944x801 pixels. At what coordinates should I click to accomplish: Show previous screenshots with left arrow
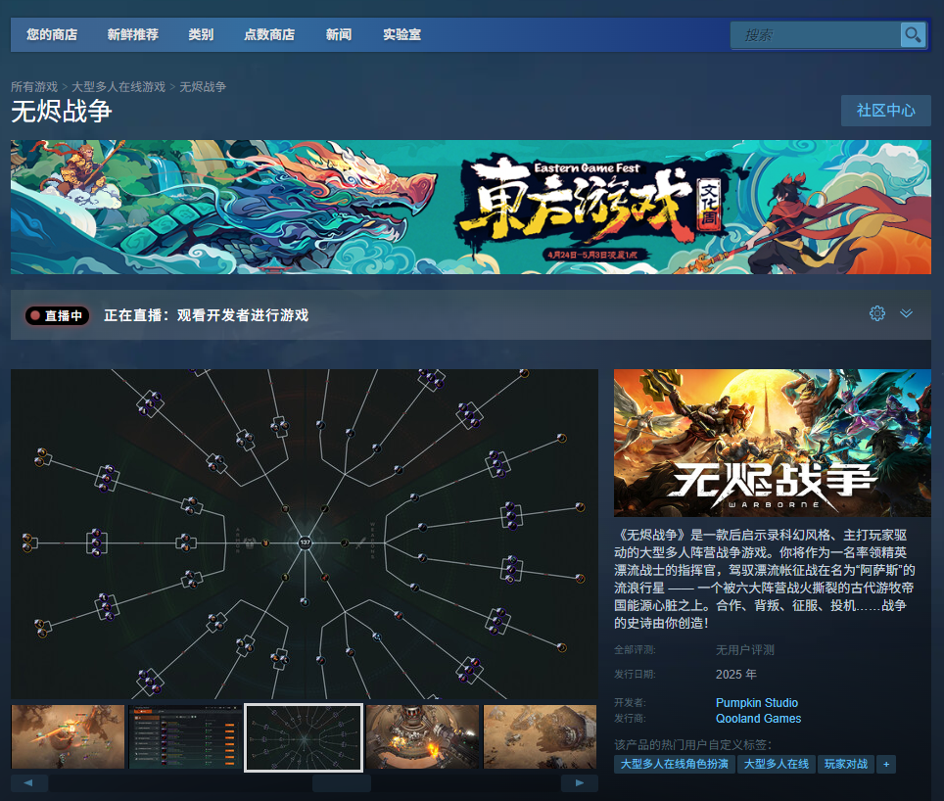pyautogui.click(x=28, y=782)
